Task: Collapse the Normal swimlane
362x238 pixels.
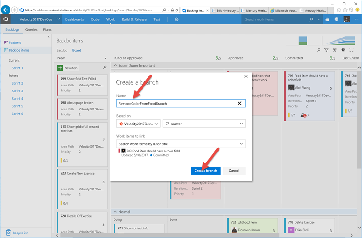Action: point(115,212)
